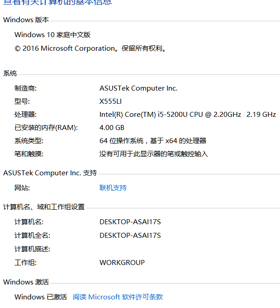280x308 pixels.
Task: Select the Windows 10 家庭中文版 edition text
Action: click(x=52, y=35)
